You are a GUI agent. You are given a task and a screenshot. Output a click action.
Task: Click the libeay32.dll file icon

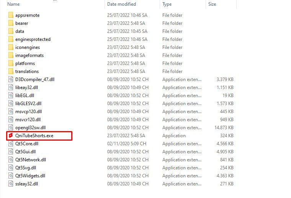(11, 88)
